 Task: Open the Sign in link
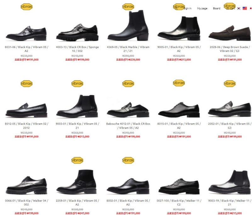pos(187,8)
